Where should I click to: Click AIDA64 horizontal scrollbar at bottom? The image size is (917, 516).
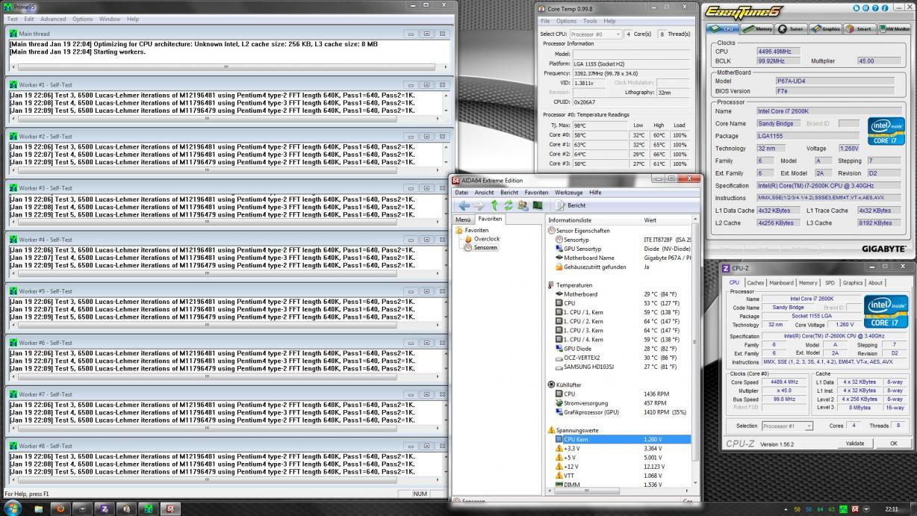click(x=618, y=491)
